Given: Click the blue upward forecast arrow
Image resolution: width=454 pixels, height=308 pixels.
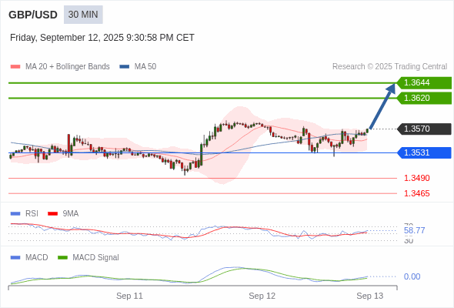Looking at the screenshot, I should click(382, 106).
